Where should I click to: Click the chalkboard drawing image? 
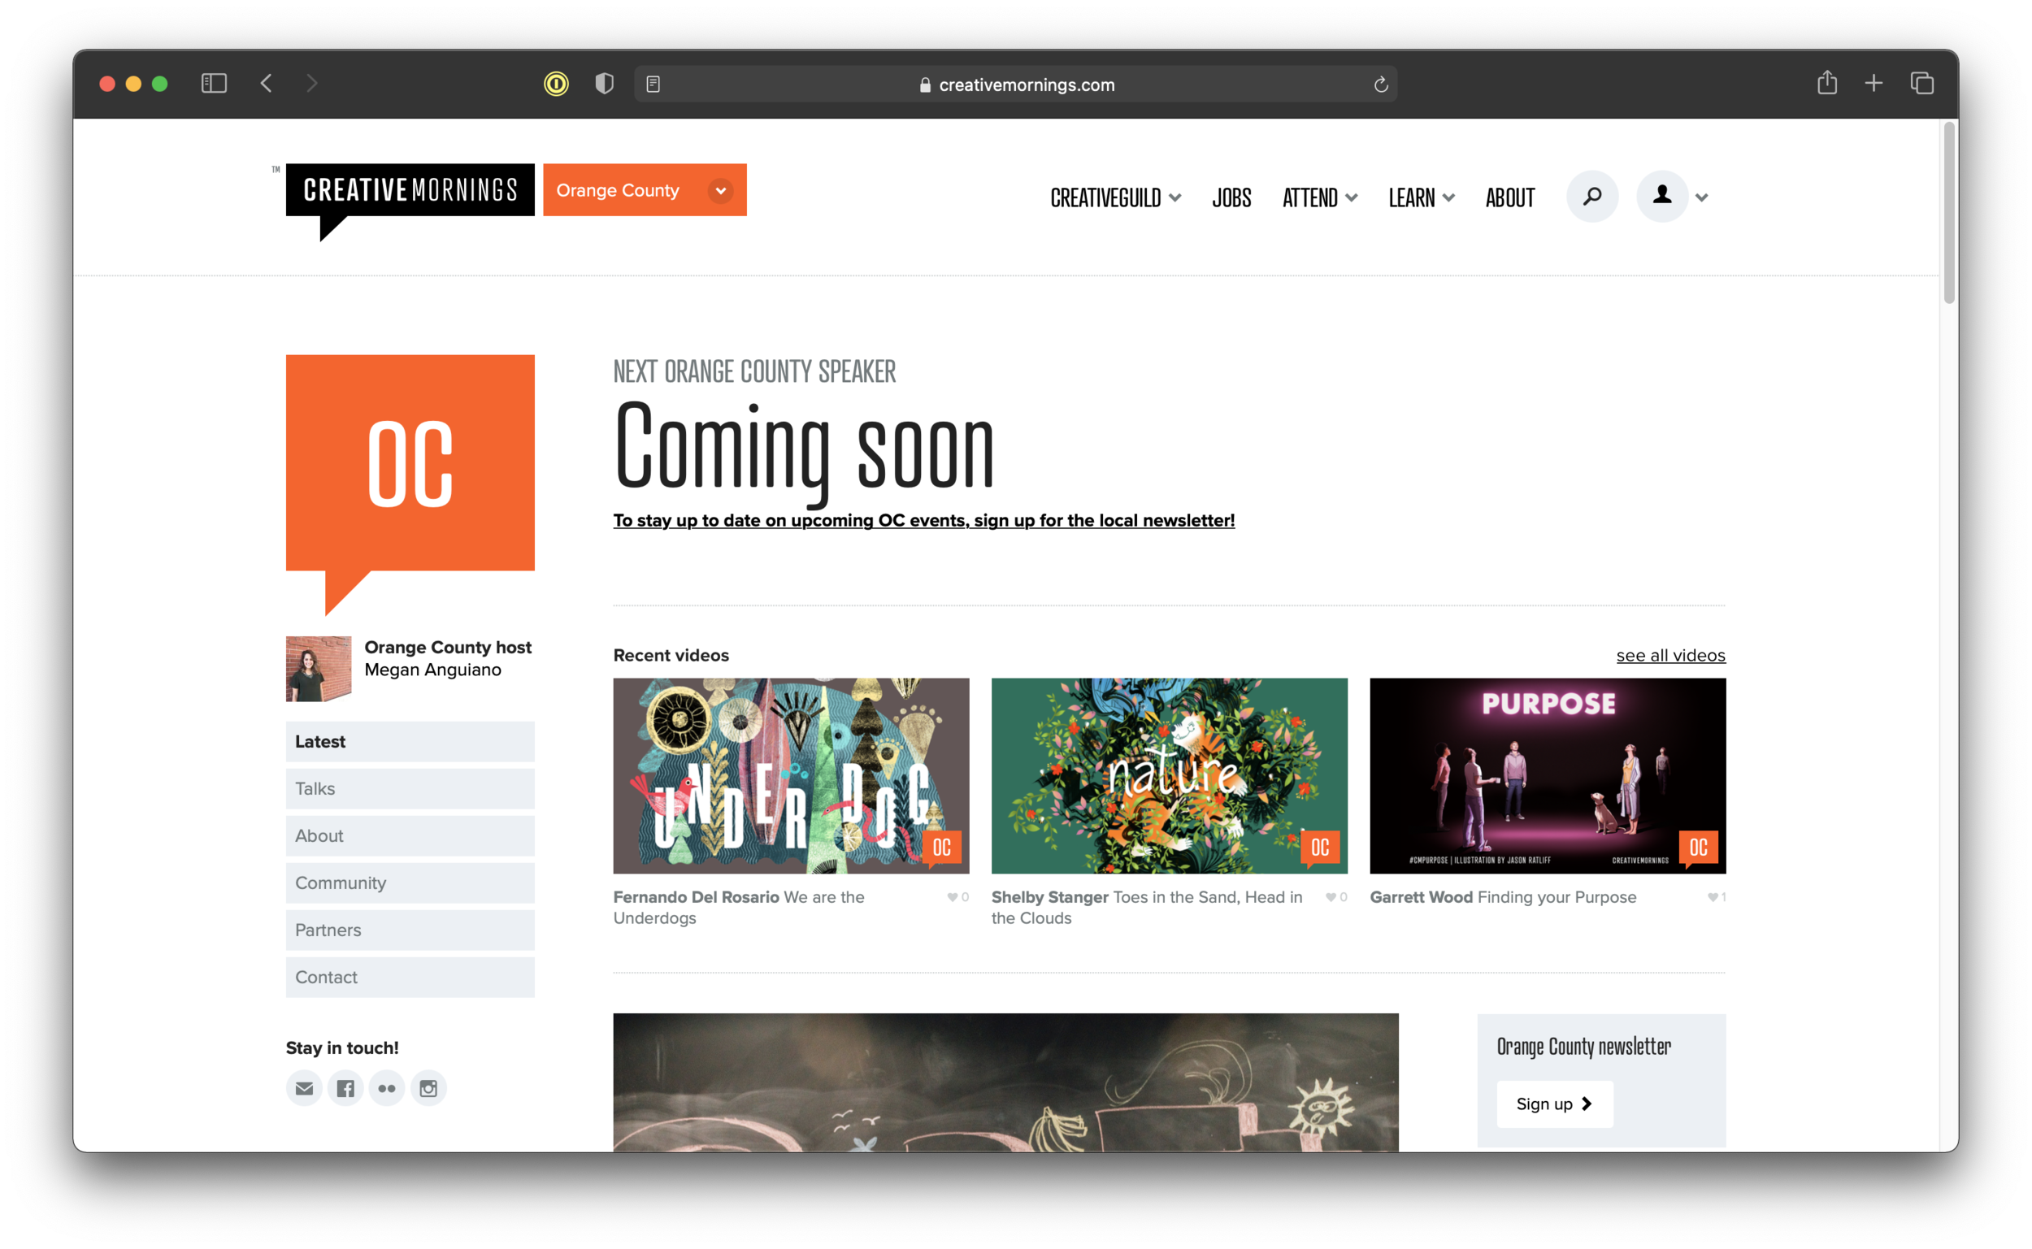tap(1005, 1082)
